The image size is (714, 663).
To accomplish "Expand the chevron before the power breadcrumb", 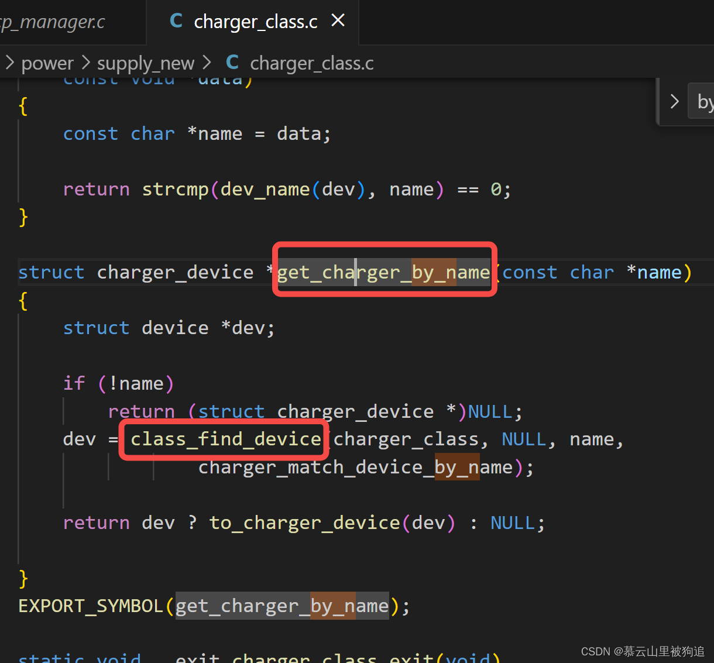I will point(9,61).
